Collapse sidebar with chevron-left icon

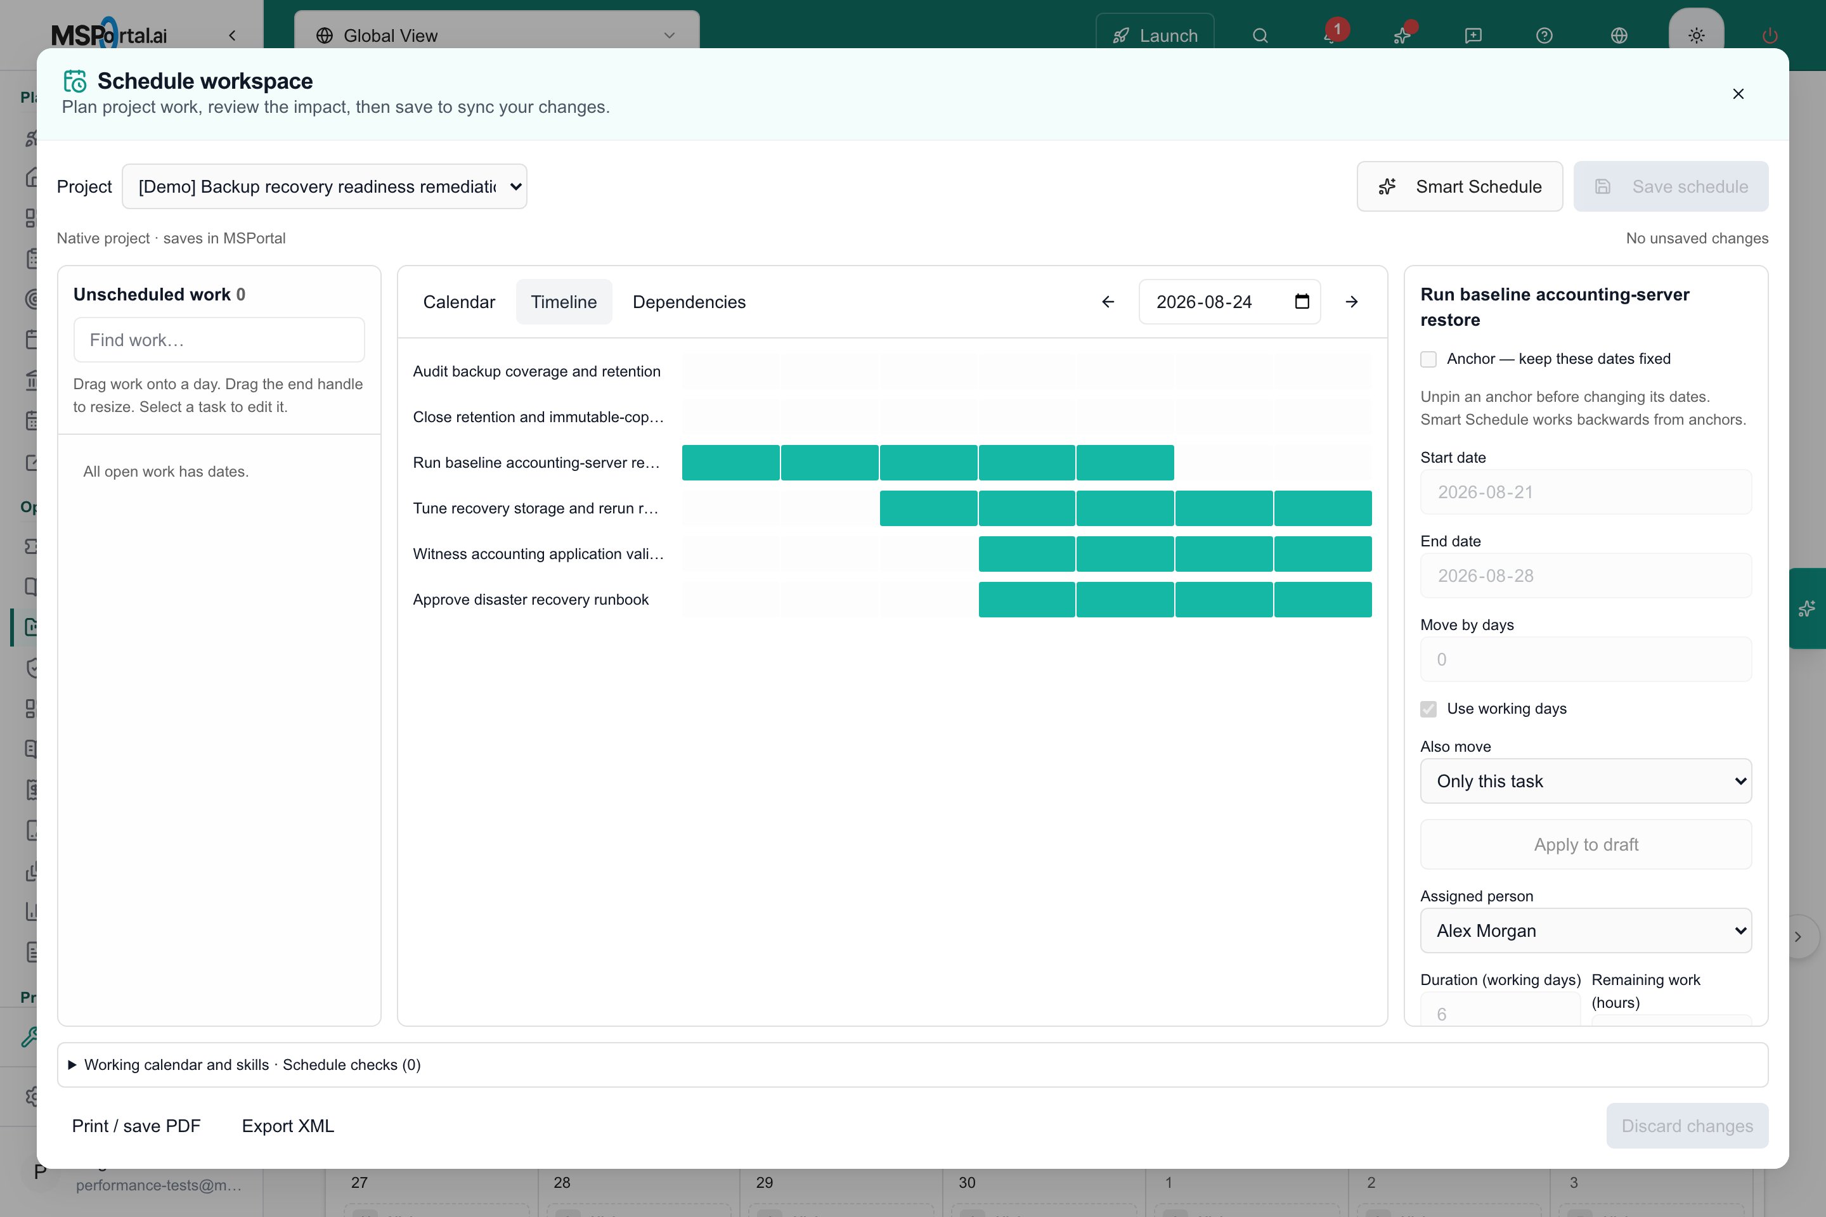tap(232, 35)
